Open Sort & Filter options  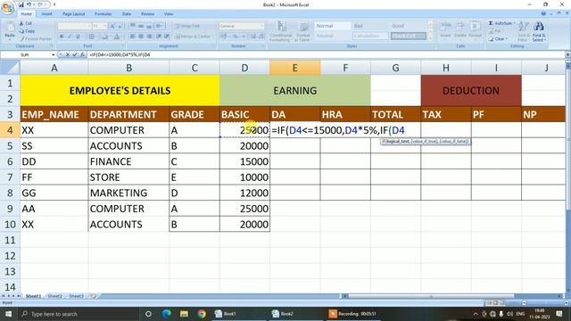click(524, 31)
